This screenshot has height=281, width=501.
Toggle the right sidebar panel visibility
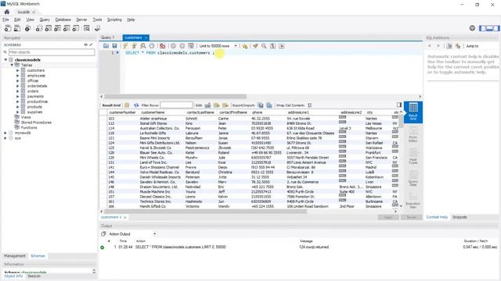[496, 28]
